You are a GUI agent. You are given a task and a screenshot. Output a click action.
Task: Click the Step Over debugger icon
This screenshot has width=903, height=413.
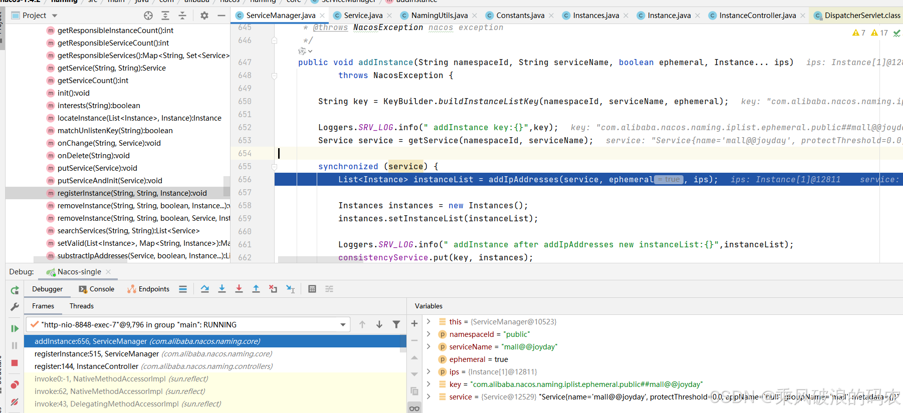pyautogui.click(x=205, y=289)
